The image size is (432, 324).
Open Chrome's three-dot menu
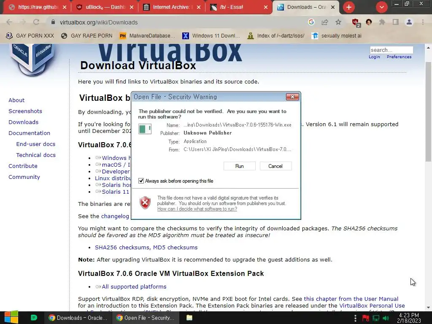(423, 22)
